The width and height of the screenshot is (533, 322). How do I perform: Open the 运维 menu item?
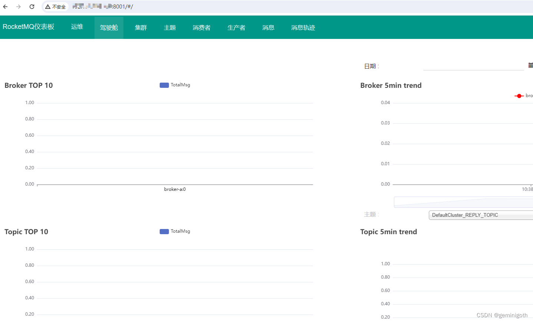77,27
